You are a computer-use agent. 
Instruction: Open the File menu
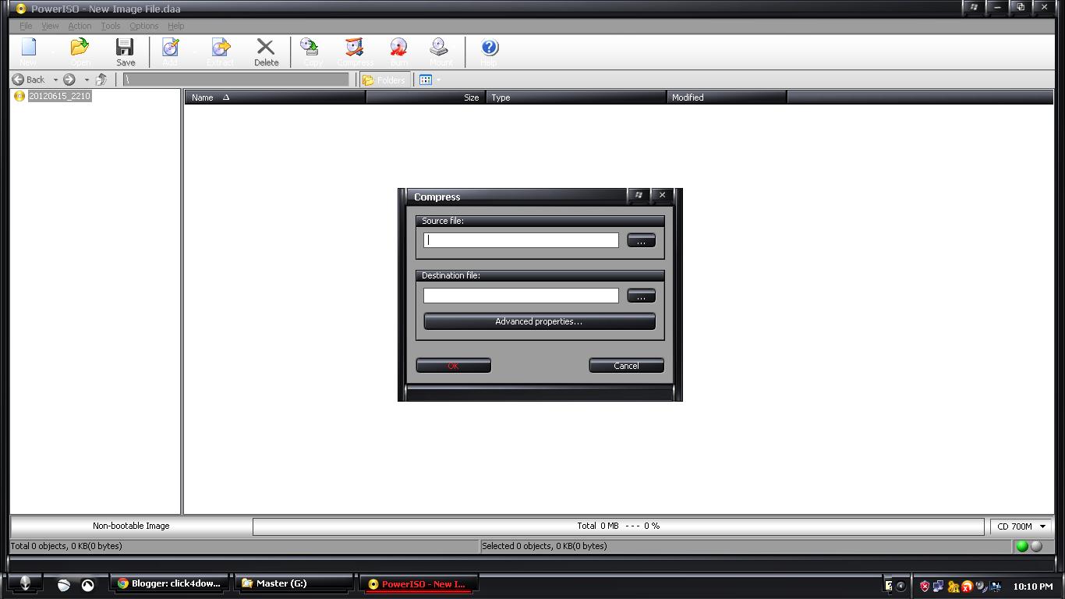pyautogui.click(x=26, y=26)
